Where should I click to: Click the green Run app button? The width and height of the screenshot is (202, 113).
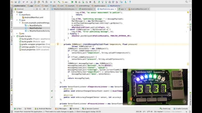click(72, 2)
